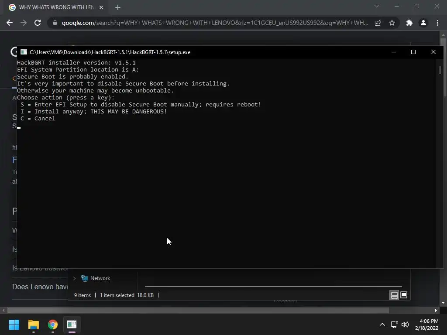
Task: Switch File Explorer to details view
Action: (x=394, y=295)
